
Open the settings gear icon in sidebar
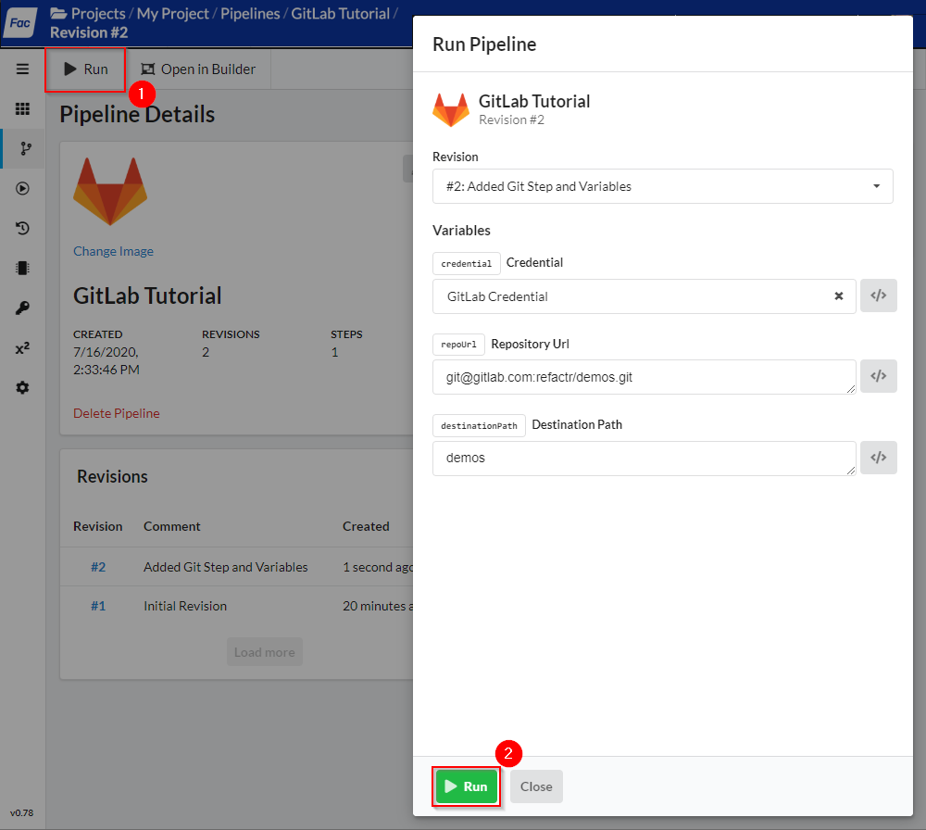pyautogui.click(x=22, y=388)
